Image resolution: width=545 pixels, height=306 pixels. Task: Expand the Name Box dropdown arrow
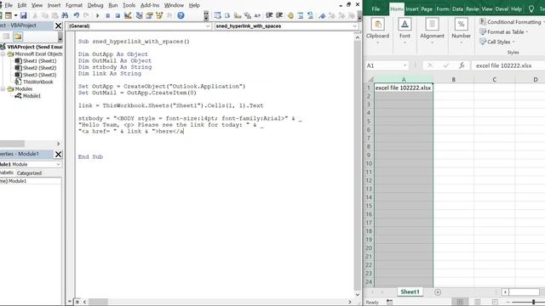point(405,65)
